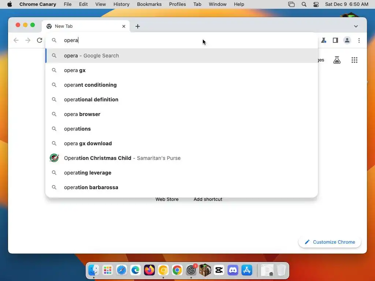Open the profile avatar menu
The image size is (375, 281).
click(347, 40)
